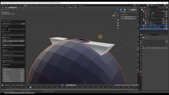The image size is (169, 95).
Task: Select material preview shading
Action: pos(134,10)
